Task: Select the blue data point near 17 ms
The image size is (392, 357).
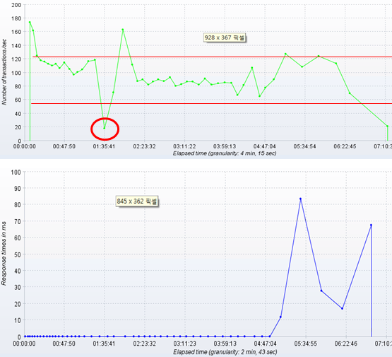Action: tap(343, 308)
